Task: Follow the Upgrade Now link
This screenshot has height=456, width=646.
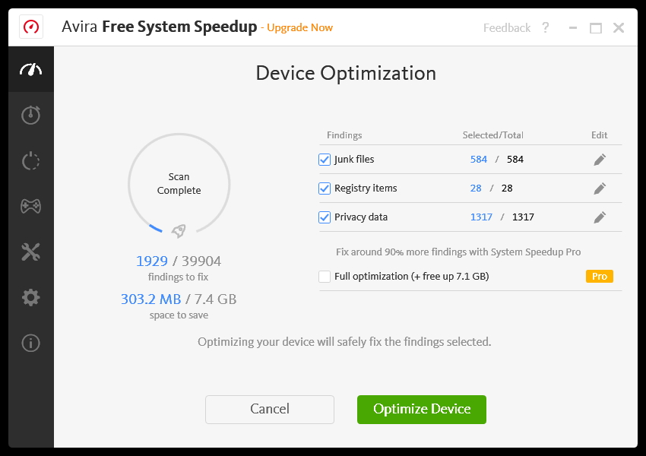Action: (x=300, y=28)
